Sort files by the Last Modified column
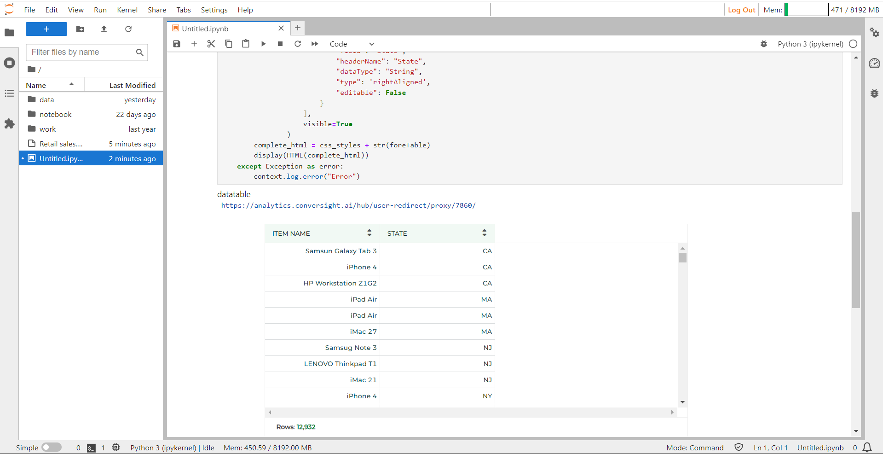 click(124, 85)
